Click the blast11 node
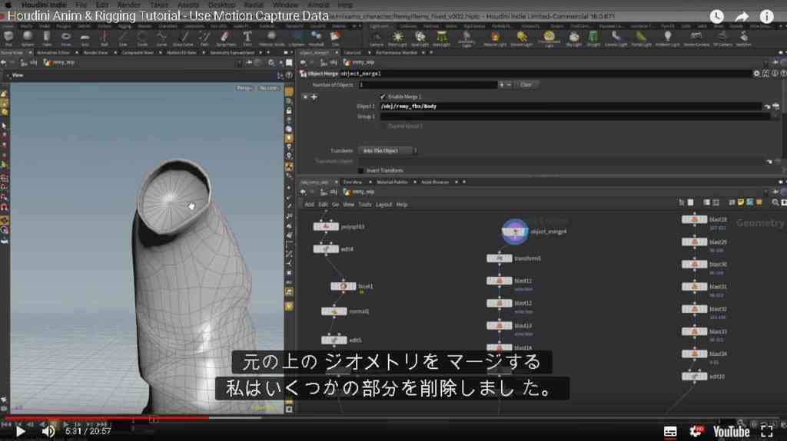 click(500, 281)
